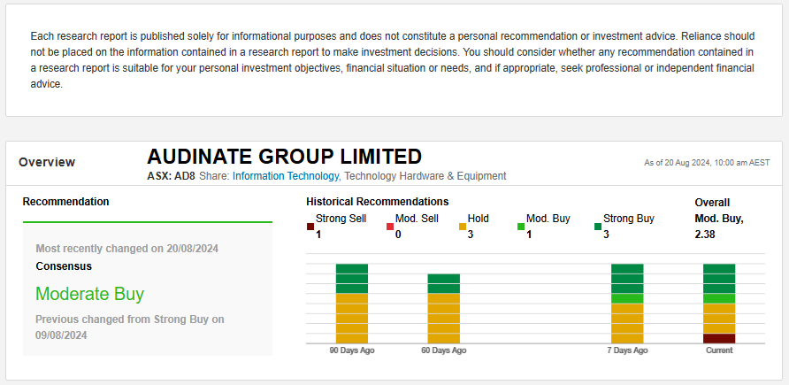789x385 pixels.
Task: Click the As of 20 Aug 2024 timestamp
Action: [x=707, y=163]
